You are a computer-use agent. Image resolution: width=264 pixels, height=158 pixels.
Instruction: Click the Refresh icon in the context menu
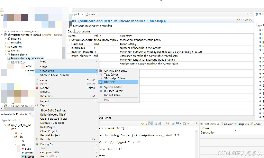click(x=37, y=139)
